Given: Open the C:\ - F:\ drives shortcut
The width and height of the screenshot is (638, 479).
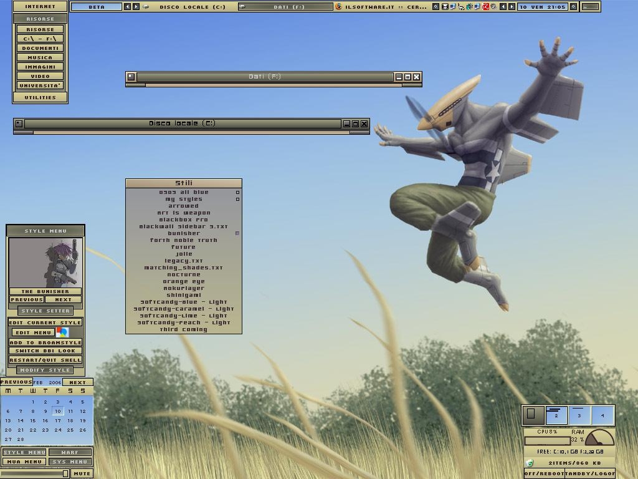Looking at the screenshot, I should pos(40,39).
